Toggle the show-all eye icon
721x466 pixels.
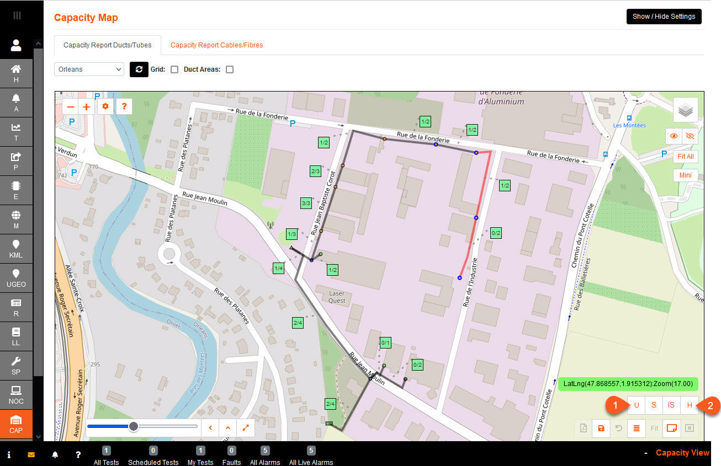[673, 136]
